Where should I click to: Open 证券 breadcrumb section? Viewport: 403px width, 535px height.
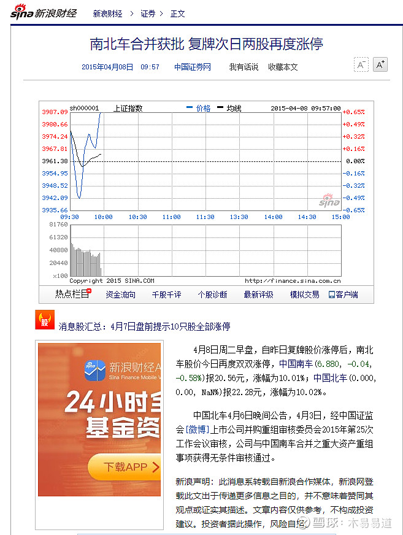click(x=148, y=13)
